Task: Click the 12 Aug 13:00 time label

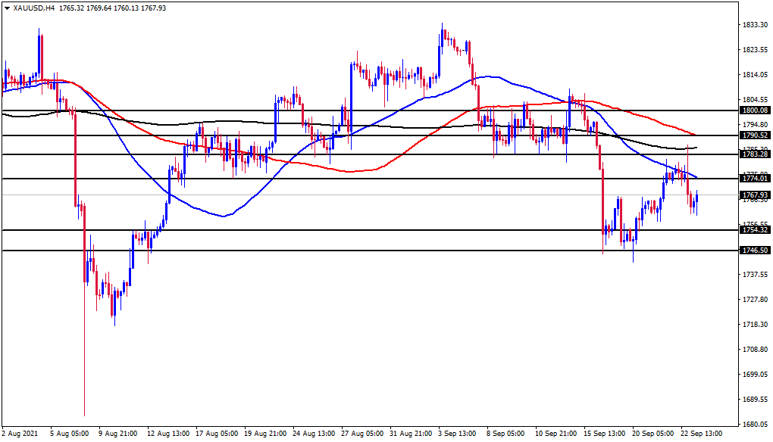Action: click(168, 434)
